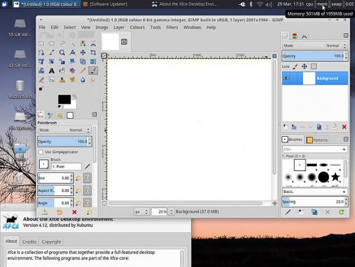Delete the layer with red X icon
The width and height of the screenshot is (355, 267).
tap(344, 127)
